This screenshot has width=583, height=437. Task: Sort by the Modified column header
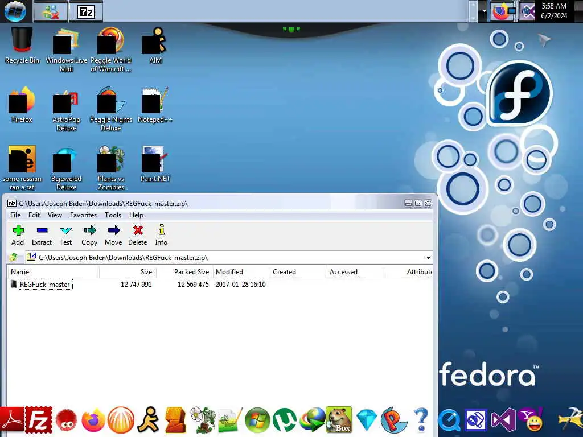[x=241, y=272]
